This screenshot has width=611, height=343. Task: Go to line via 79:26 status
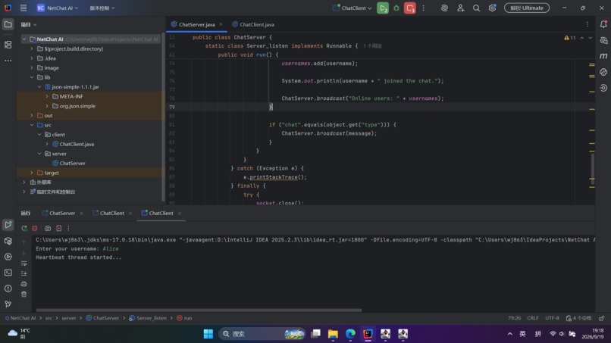click(515, 318)
